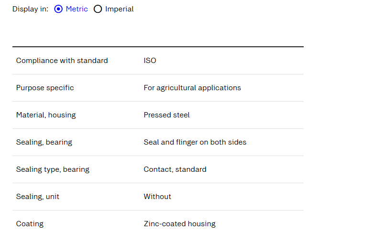Click the 'Contact, standard' value
385x241 pixels.
point(175,169)
